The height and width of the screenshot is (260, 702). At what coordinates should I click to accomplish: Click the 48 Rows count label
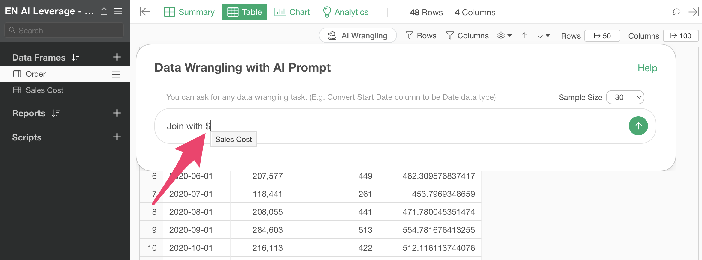pos(426,12)
